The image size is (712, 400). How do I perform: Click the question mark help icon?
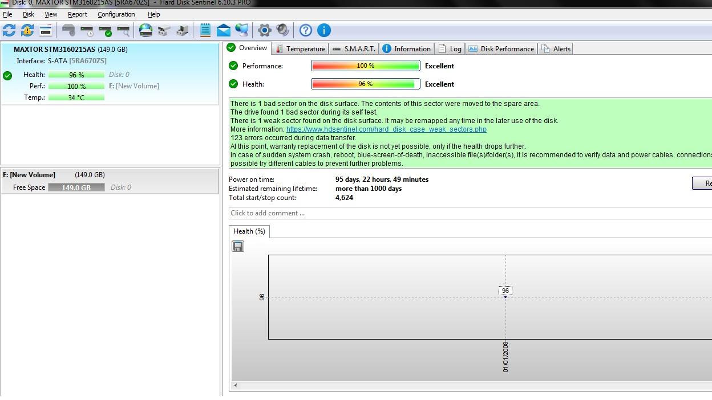point(306,30)
